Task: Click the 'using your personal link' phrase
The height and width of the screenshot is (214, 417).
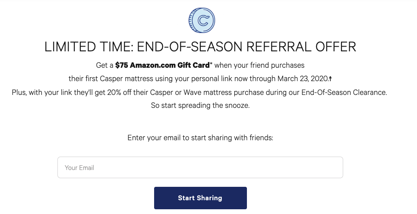Action: 195,79
